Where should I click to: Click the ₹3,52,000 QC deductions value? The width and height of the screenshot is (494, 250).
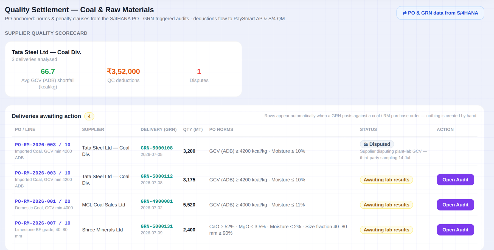coord(123,71)
